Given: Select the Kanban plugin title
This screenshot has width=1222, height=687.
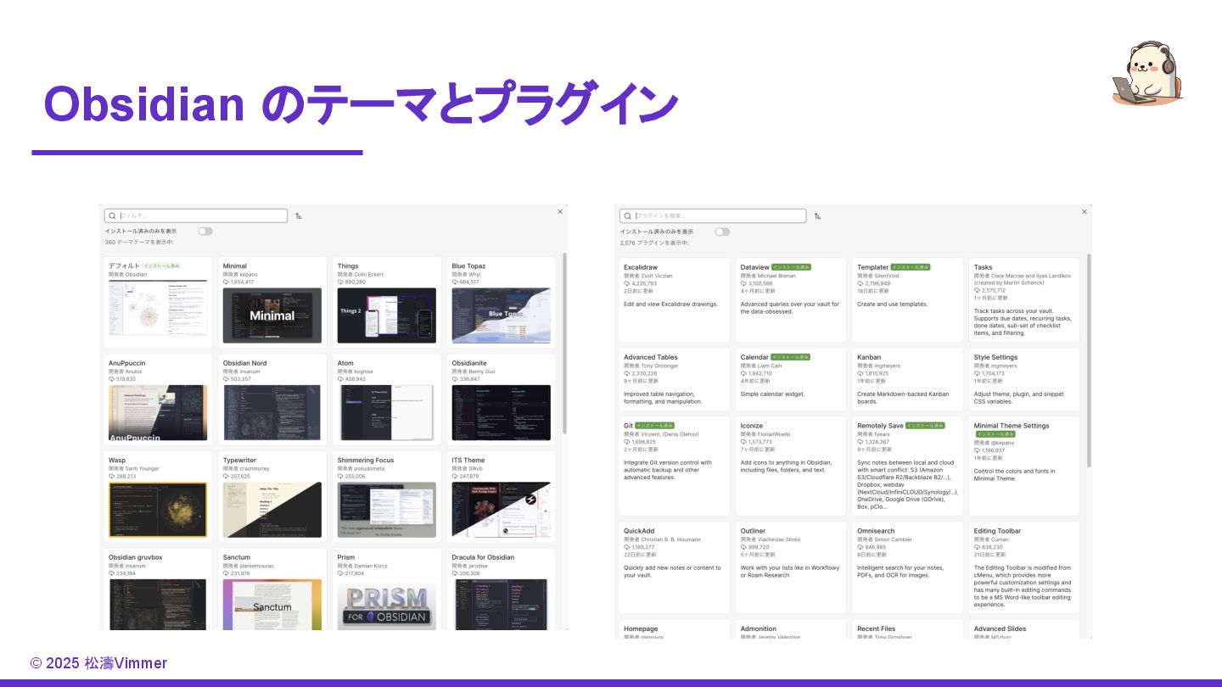Looking at the screenshot, I should tap(869, 357).
